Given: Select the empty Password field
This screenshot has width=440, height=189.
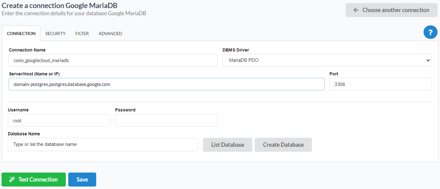Looking at the screenshot, I should [x=166, y=120].
